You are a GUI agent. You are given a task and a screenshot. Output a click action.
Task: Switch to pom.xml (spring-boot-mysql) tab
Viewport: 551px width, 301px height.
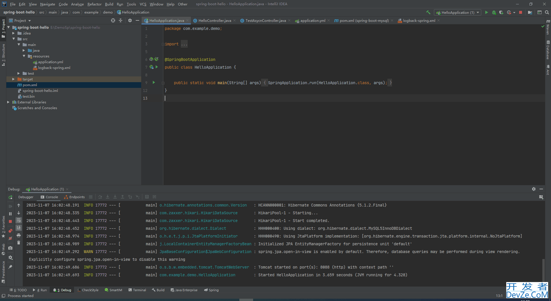coord(364,20)
